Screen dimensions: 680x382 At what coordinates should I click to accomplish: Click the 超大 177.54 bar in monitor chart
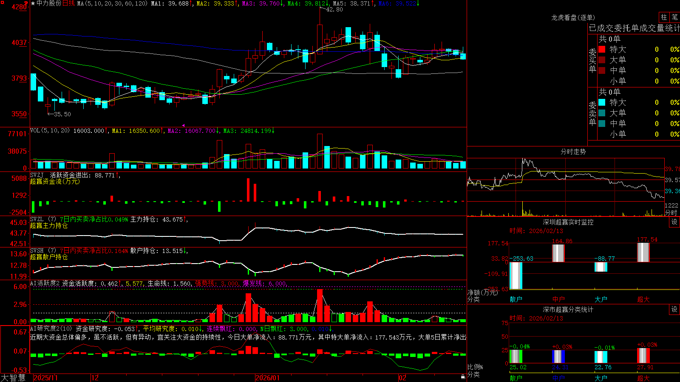(x=643, y=252)
